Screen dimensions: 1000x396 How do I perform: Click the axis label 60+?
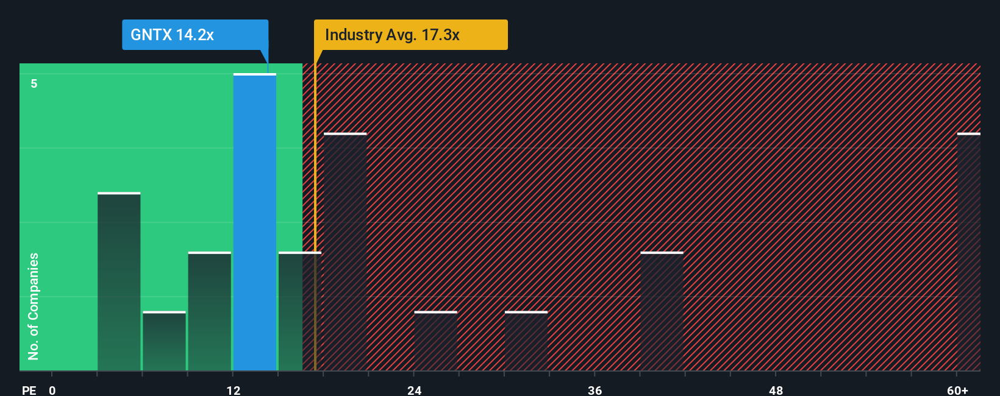tap(957, 390)
